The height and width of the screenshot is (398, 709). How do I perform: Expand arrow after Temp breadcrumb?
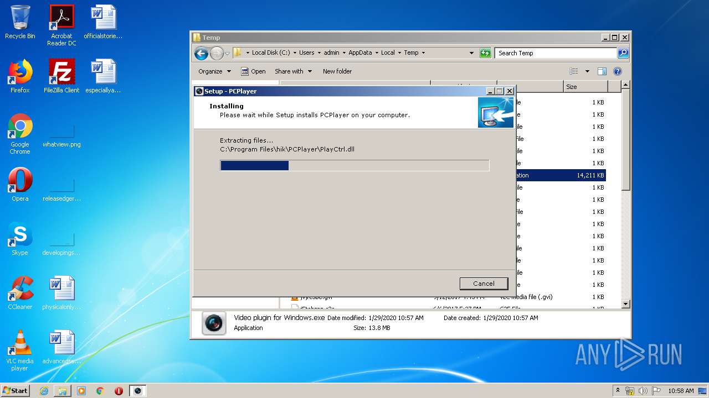[x=423, y=53]
